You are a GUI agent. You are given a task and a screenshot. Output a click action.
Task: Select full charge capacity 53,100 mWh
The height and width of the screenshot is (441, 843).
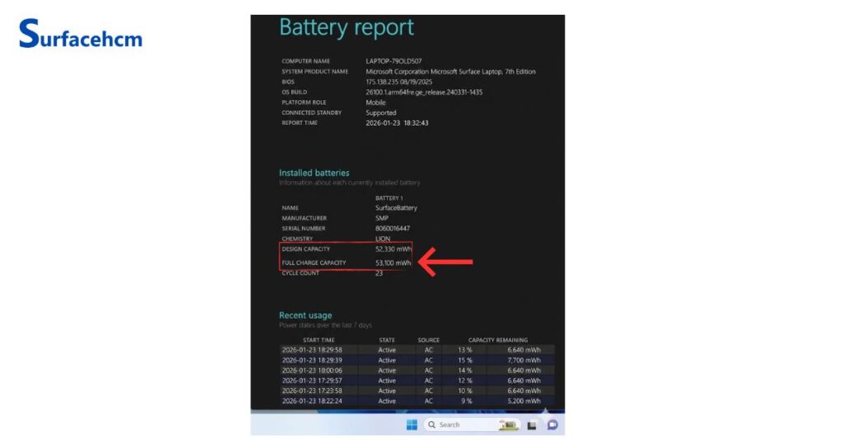pos(394,262)
